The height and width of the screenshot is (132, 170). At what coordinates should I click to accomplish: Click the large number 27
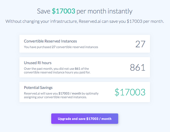[x=140, y=44]
